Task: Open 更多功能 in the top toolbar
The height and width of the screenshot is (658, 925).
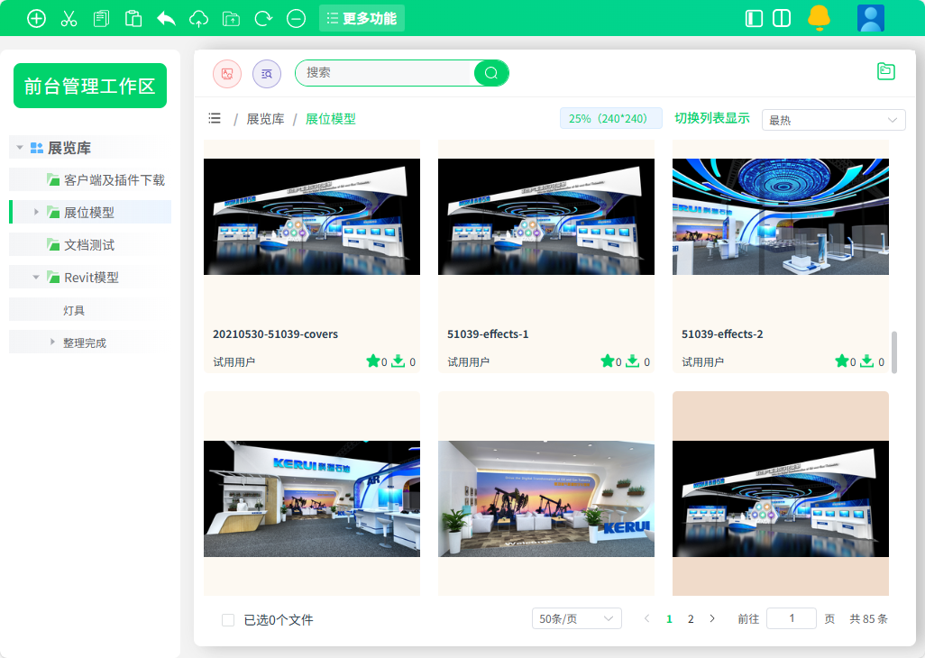Action: click(362, 17)
